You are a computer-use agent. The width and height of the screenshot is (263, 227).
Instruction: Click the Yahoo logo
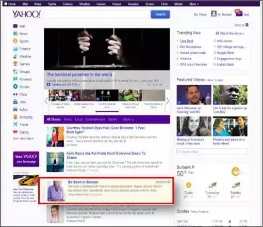coord(26,14)
